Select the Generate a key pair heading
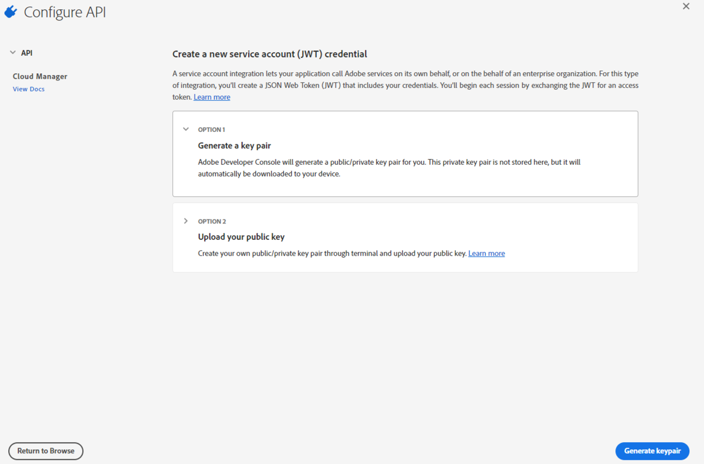 235,145
